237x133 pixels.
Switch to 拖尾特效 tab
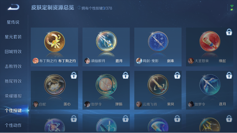pyautogui.click(x=13, y=81)
